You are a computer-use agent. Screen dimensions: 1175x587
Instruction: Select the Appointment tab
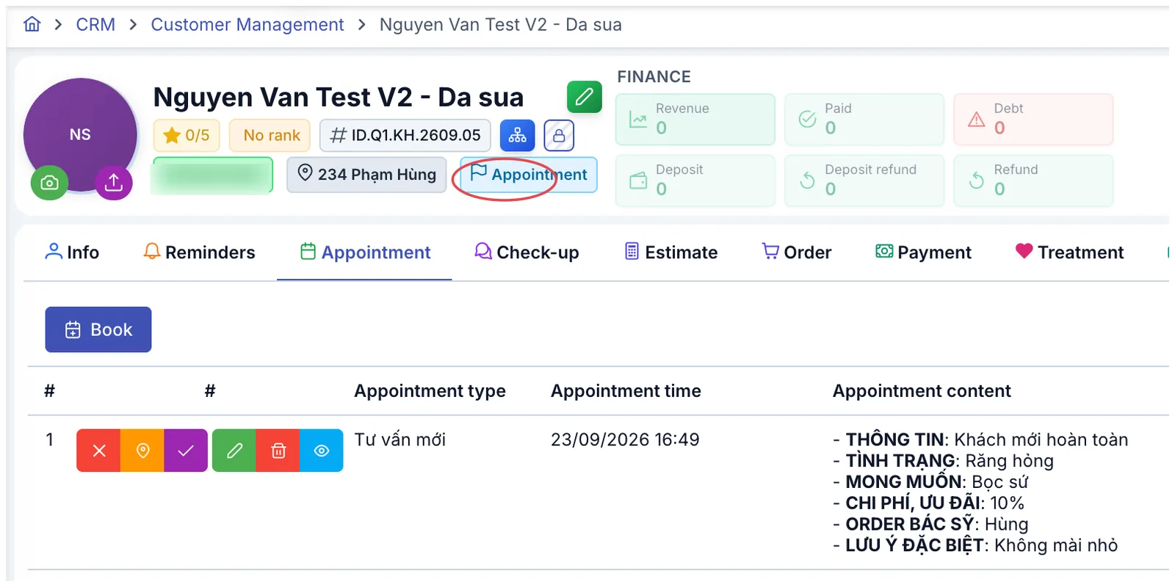coord(365,252)
